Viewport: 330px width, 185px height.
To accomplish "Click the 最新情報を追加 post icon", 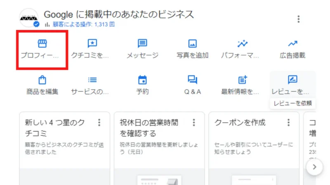I will pos(243,80).
